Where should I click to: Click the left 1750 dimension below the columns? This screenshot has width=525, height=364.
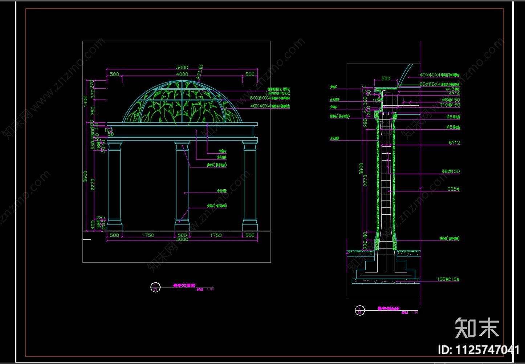(x=148, y=235)
